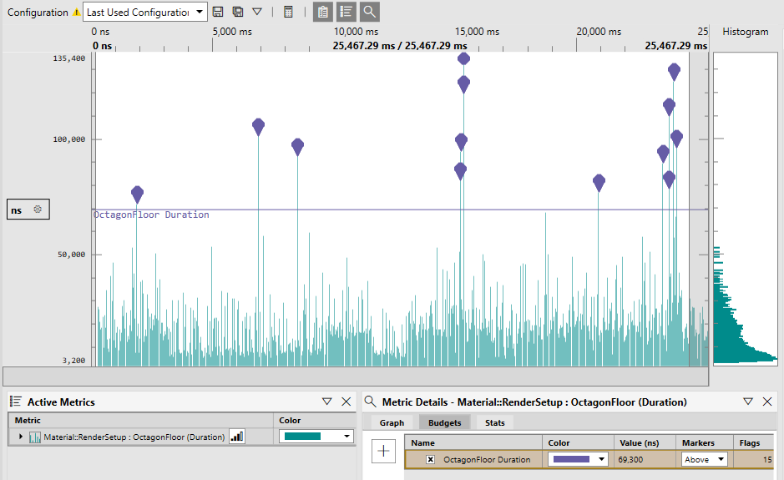Switch to the Stats tab
784x480 pixels.
click(495, 423)
